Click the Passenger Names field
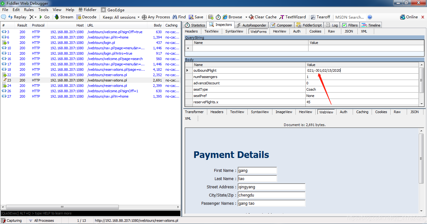The height and width of the screenshot is (224, 427). pyautogui.click(x=271, y=203)
